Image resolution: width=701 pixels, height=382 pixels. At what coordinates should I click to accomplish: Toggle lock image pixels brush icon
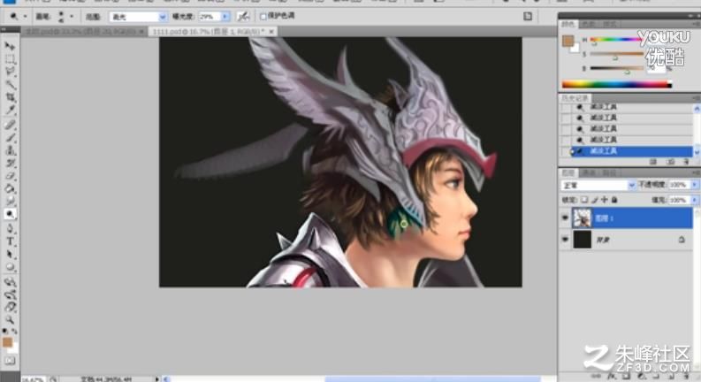(595, 200)
